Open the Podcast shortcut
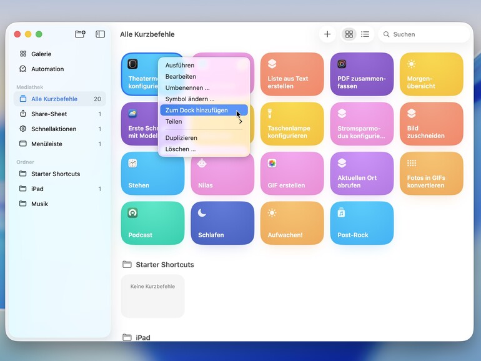This screenshot has height=361, width=481. (153, 224)
